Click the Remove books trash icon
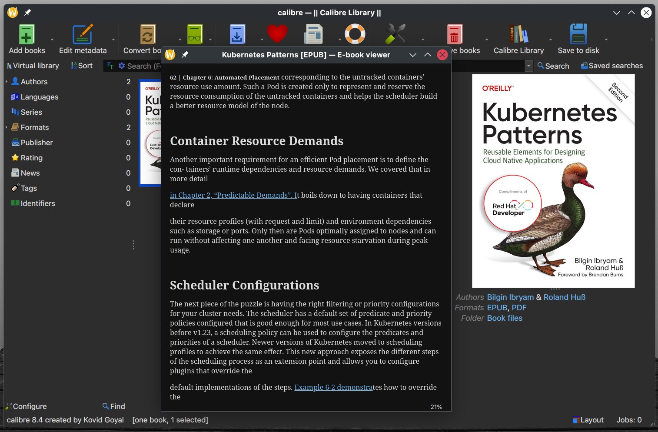This screenshot has width=658, height=432. (x=454, y=34)
